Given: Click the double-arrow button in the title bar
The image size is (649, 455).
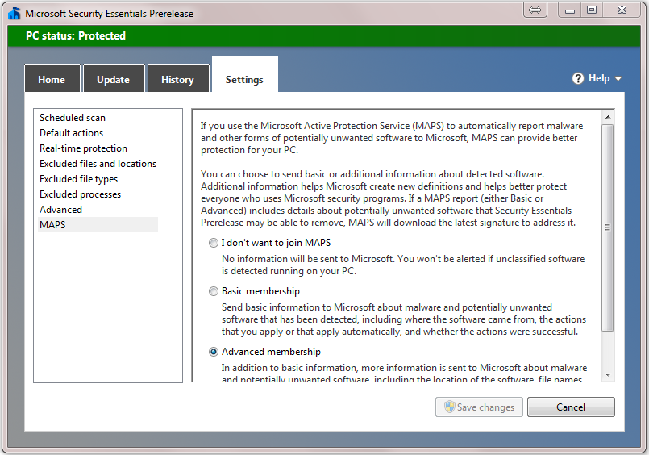Looking at the screenshot, I should [x=535, y=10].
